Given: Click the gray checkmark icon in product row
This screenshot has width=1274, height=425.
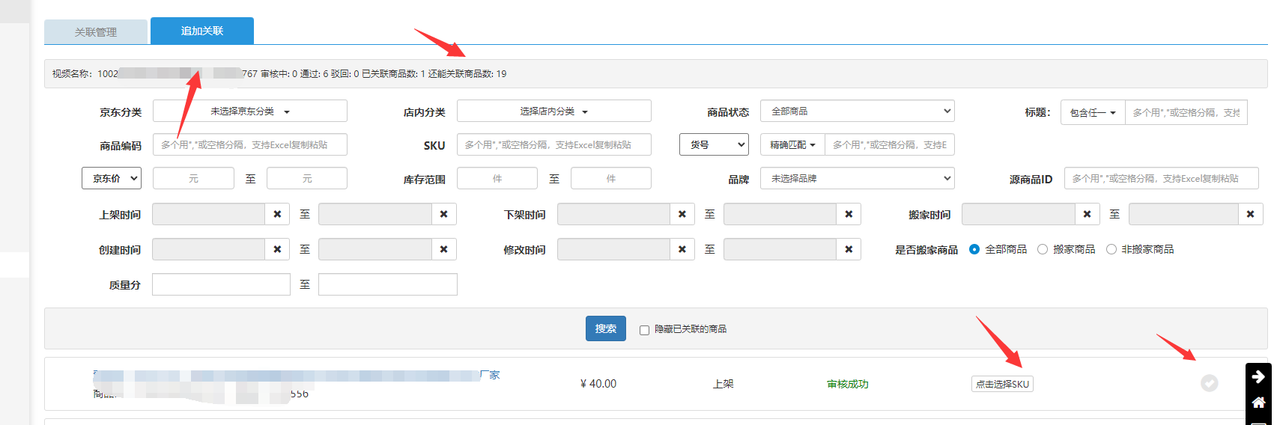Looking at the screenshot, I should point(1209,384).
